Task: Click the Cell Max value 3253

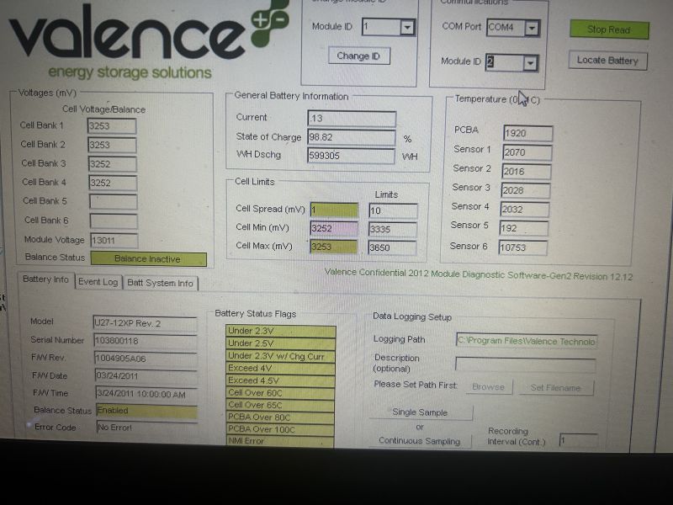Action: click(x=333, y=247)
